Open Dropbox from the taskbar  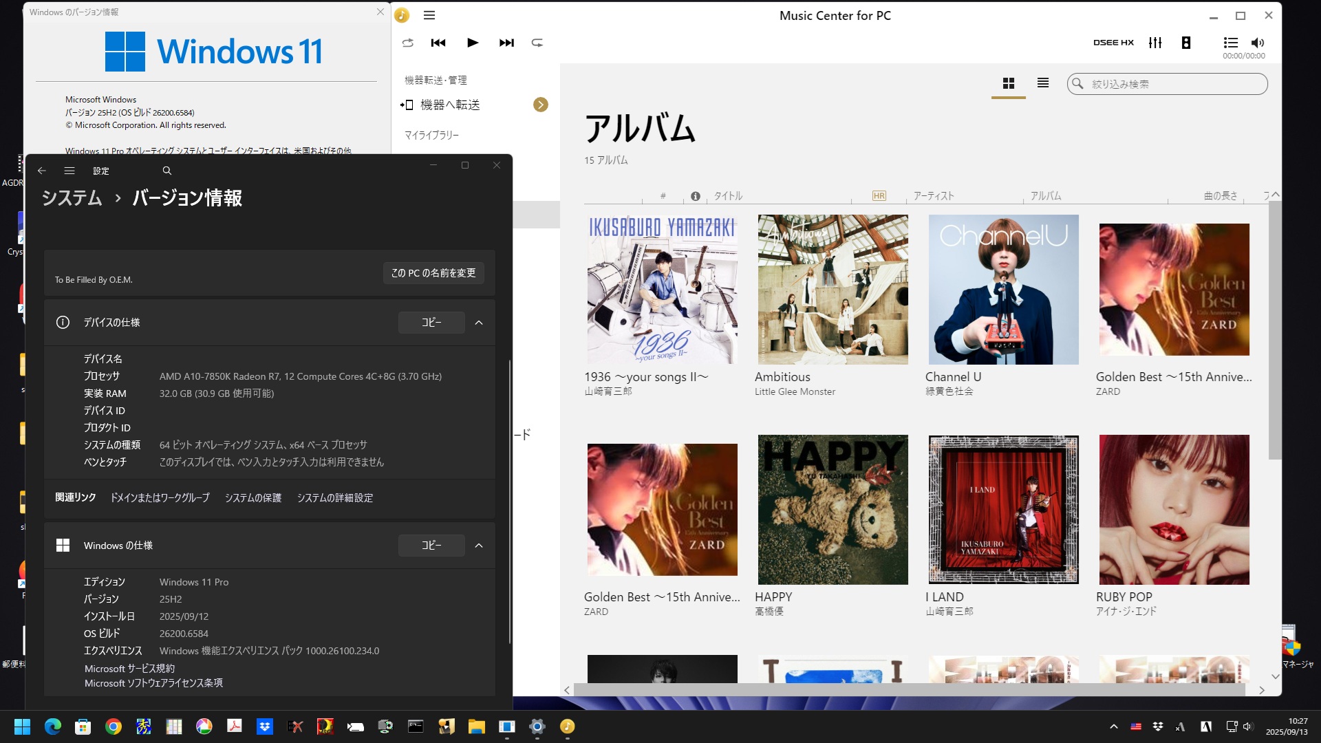pyautogui.click(x=265, y=726)
